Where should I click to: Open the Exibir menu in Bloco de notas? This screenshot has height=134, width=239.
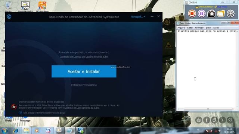click(208, 28)
